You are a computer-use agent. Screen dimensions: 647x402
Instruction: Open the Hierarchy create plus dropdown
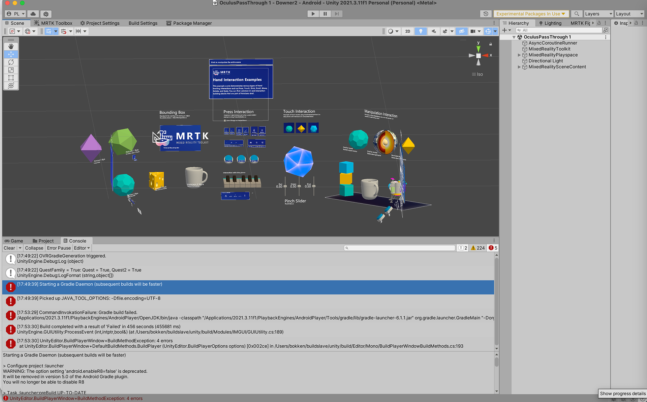(506, 30)
